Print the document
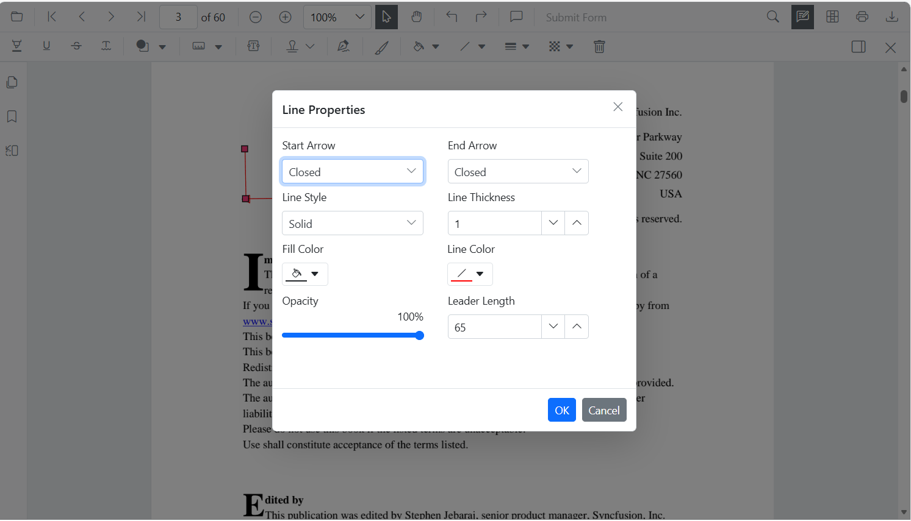 [x=862, y=17]
